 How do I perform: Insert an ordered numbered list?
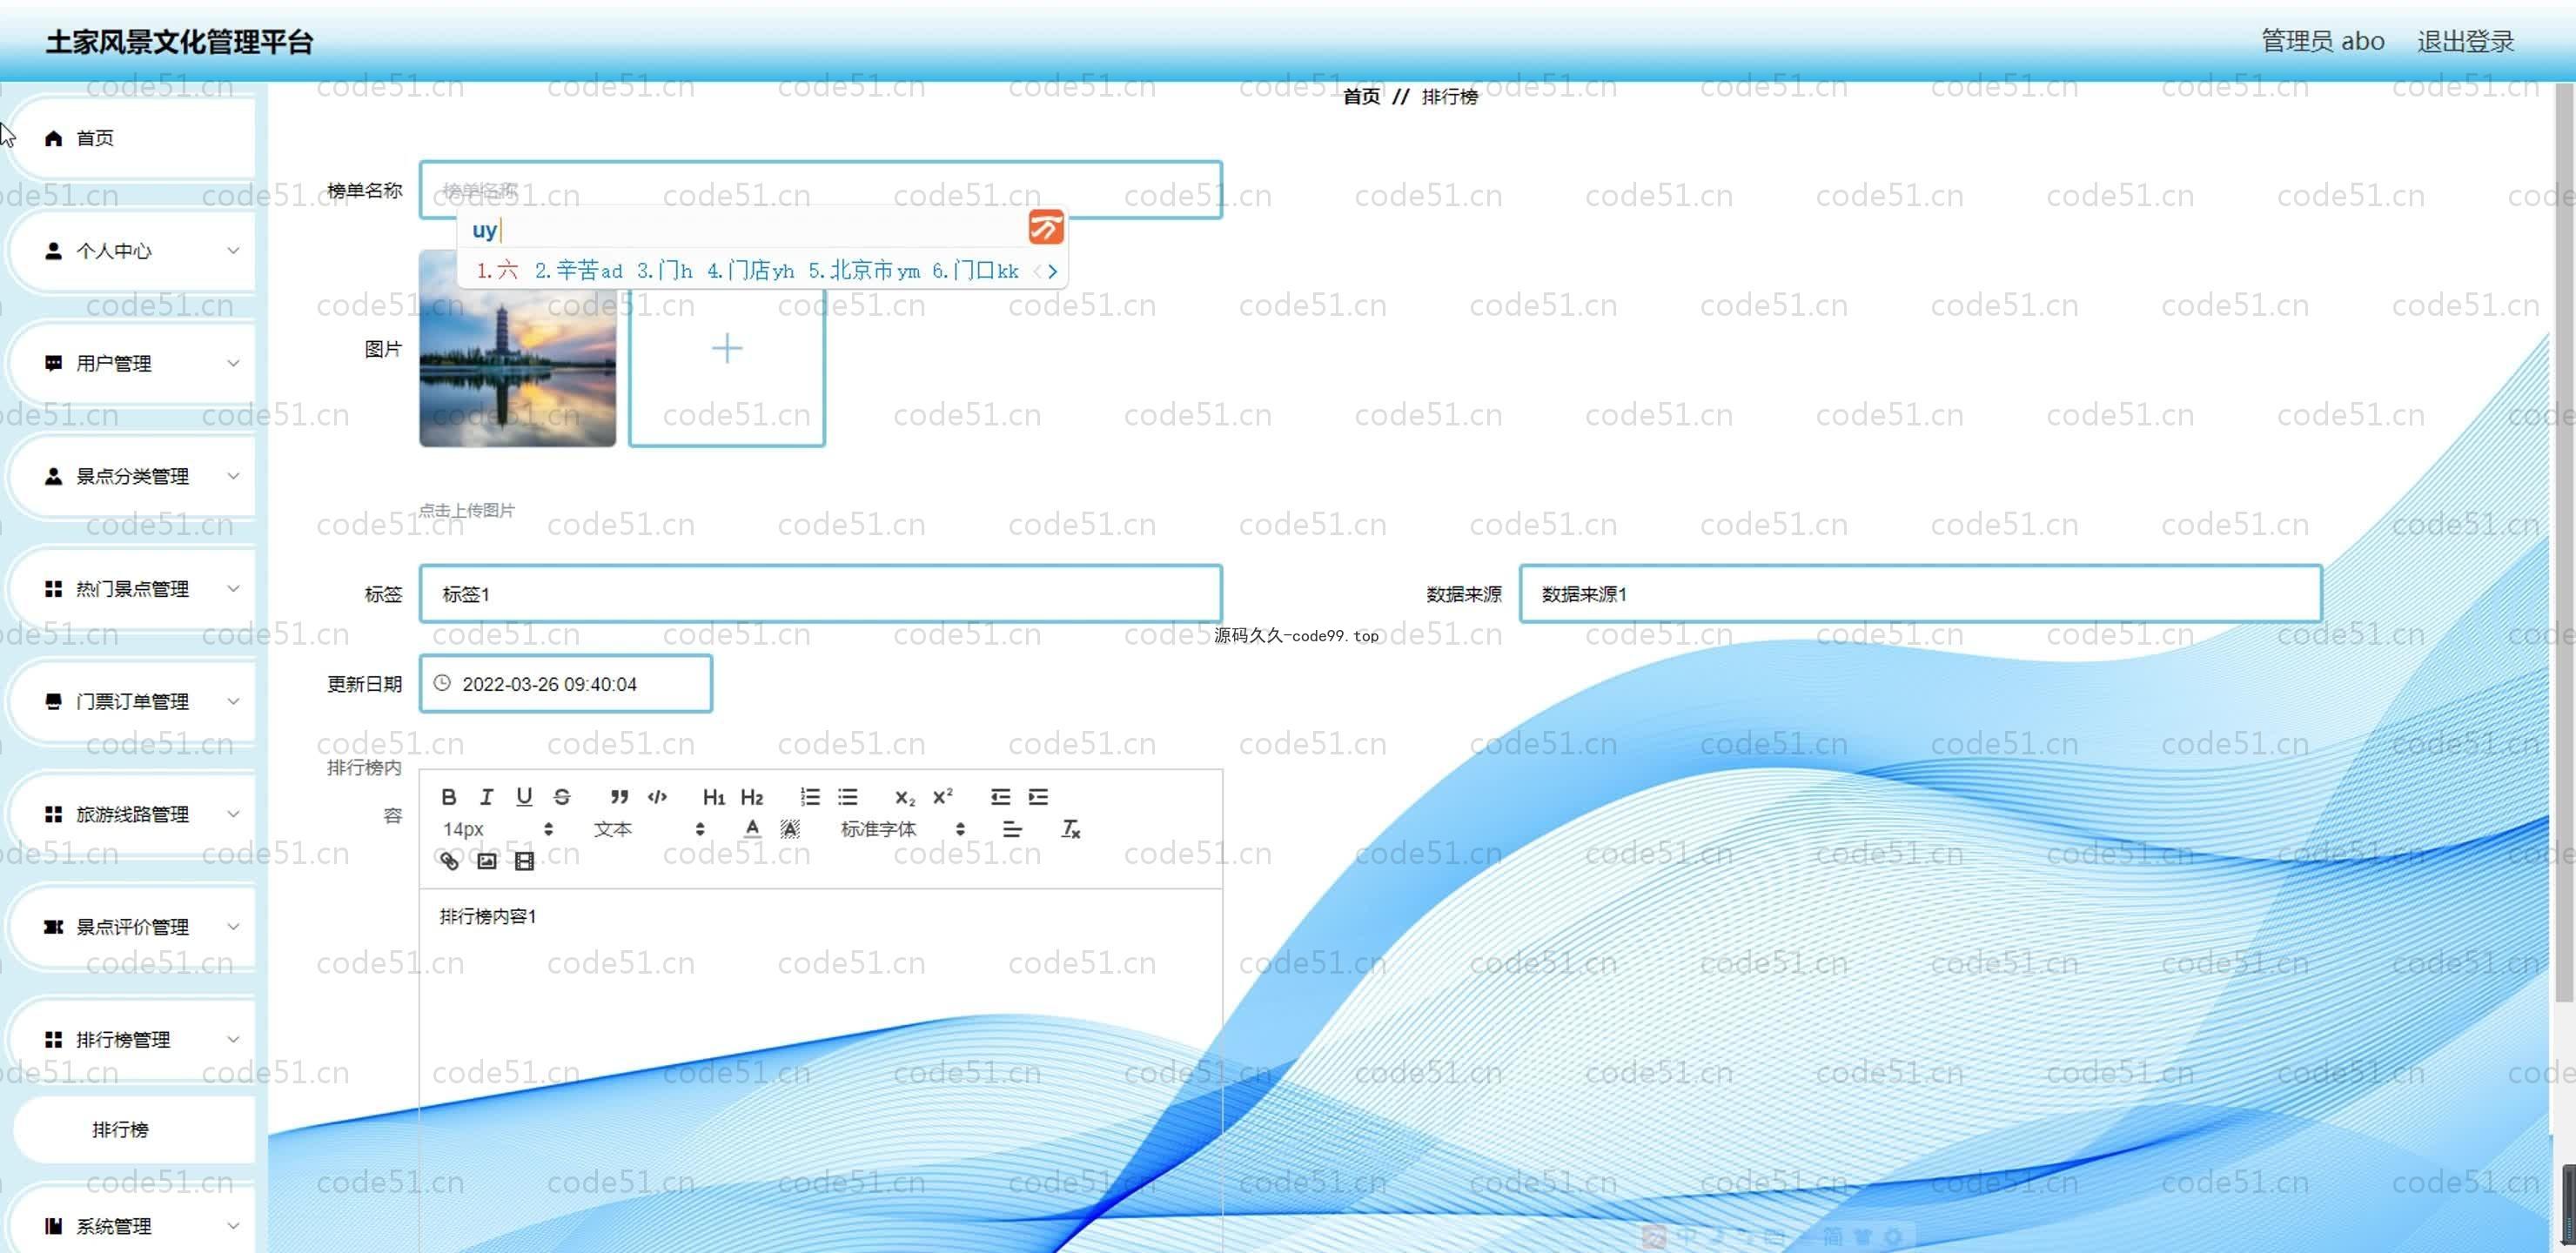tap(810, 797)
